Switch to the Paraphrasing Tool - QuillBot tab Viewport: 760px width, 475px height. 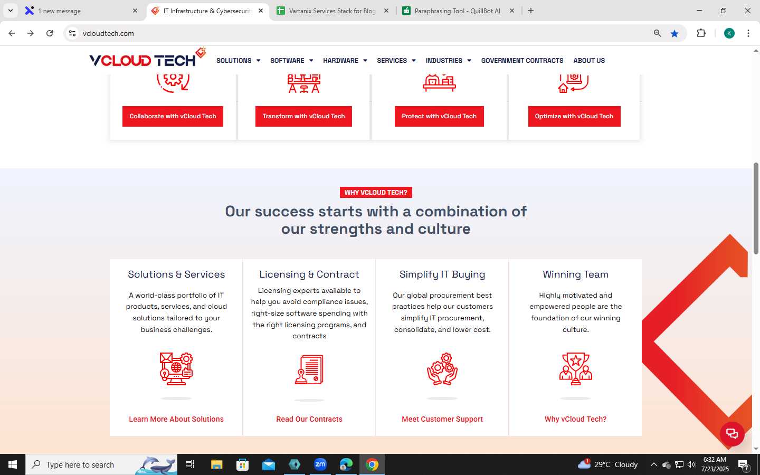[458, 11]
